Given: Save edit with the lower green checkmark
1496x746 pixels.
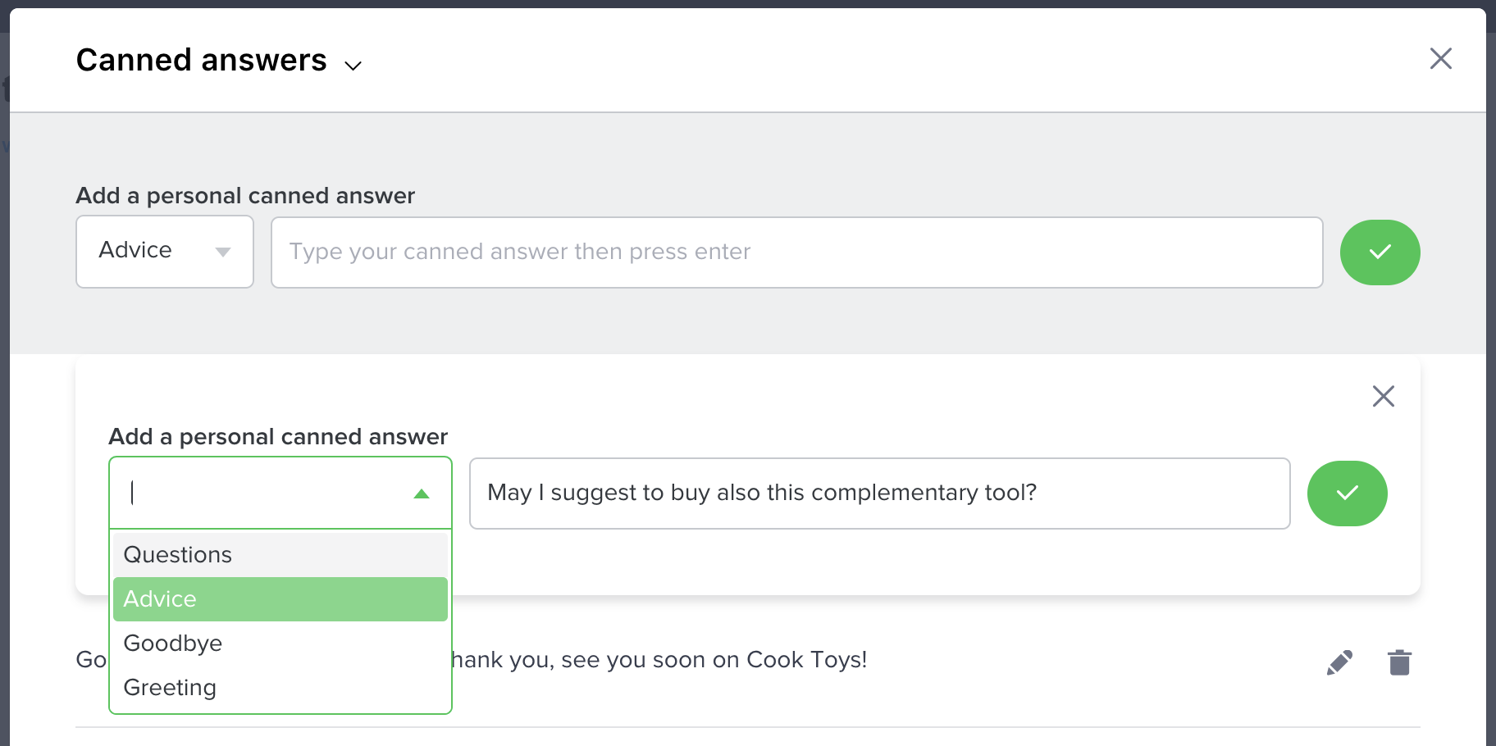Looking at the screenshot, I should pos(1347,494).
